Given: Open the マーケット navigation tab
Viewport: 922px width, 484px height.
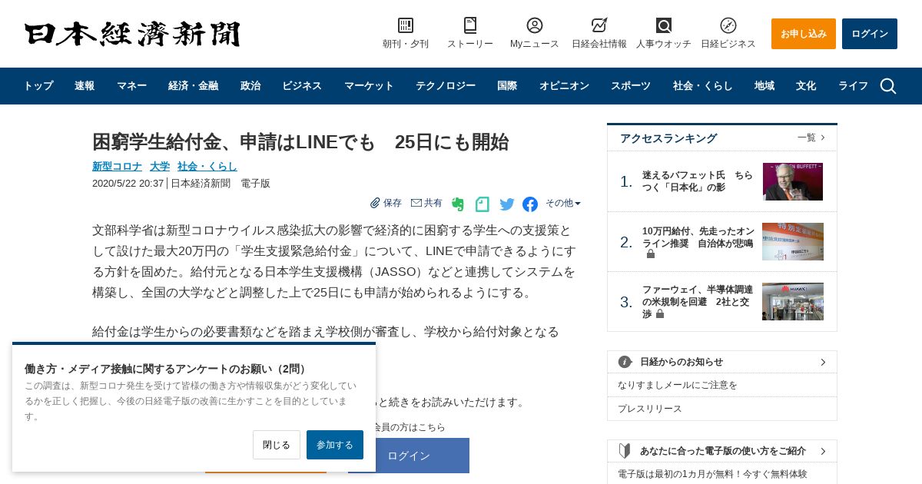Looking at the screenshot, I should tap(369, 86).
